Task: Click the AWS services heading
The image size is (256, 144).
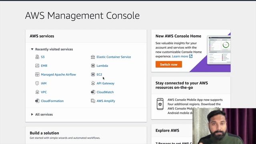Action: [42, 36]
